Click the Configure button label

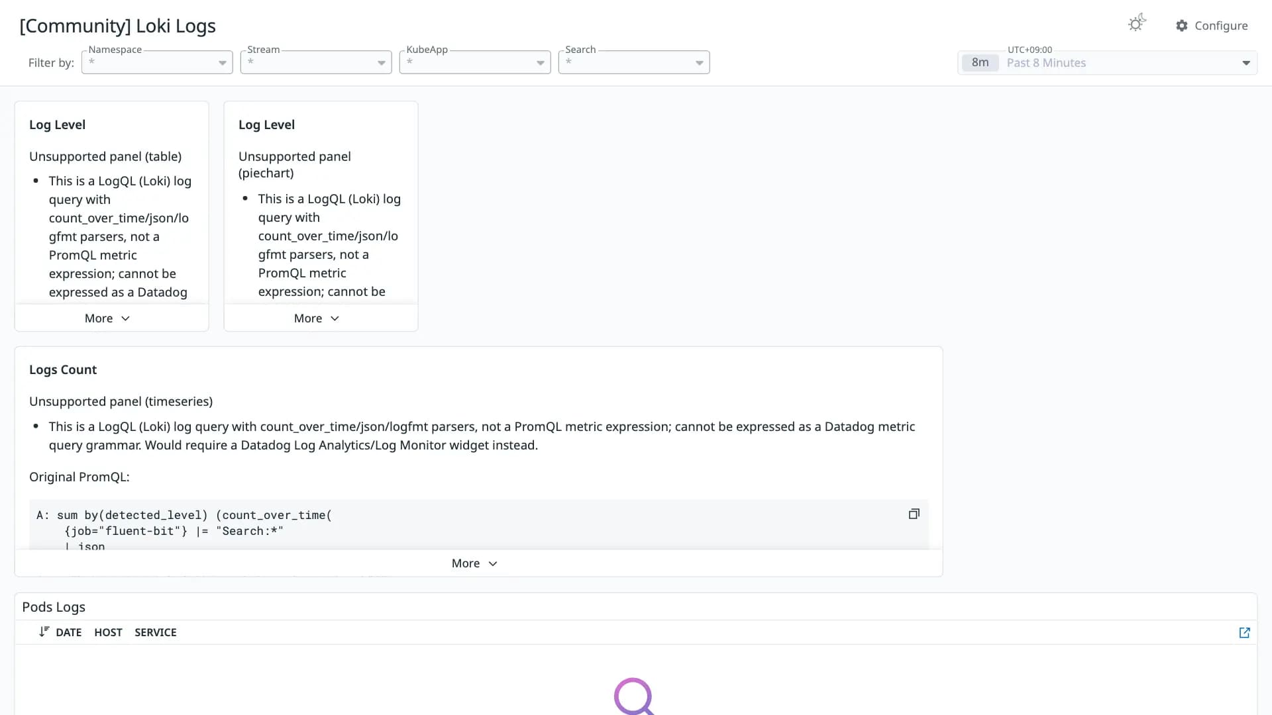point(1221,25)
